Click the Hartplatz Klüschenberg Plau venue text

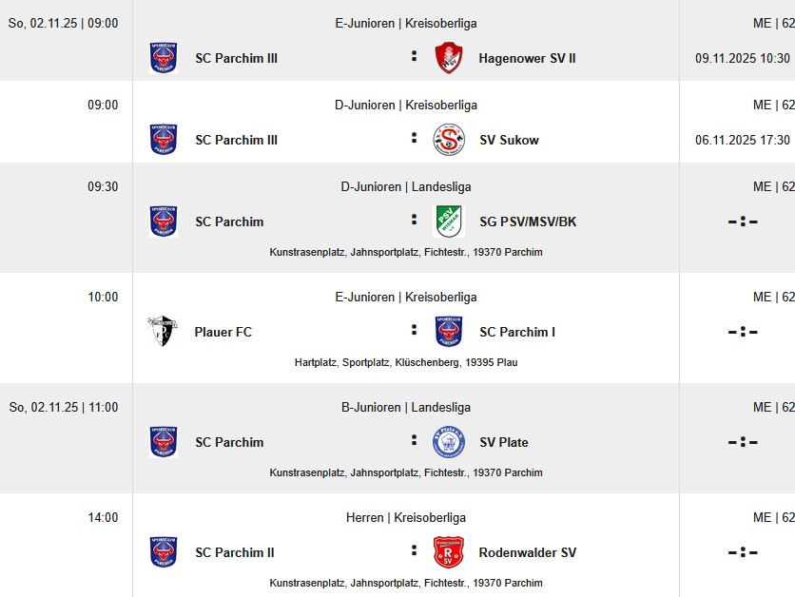pyautogui.click(x=406, y=362)
